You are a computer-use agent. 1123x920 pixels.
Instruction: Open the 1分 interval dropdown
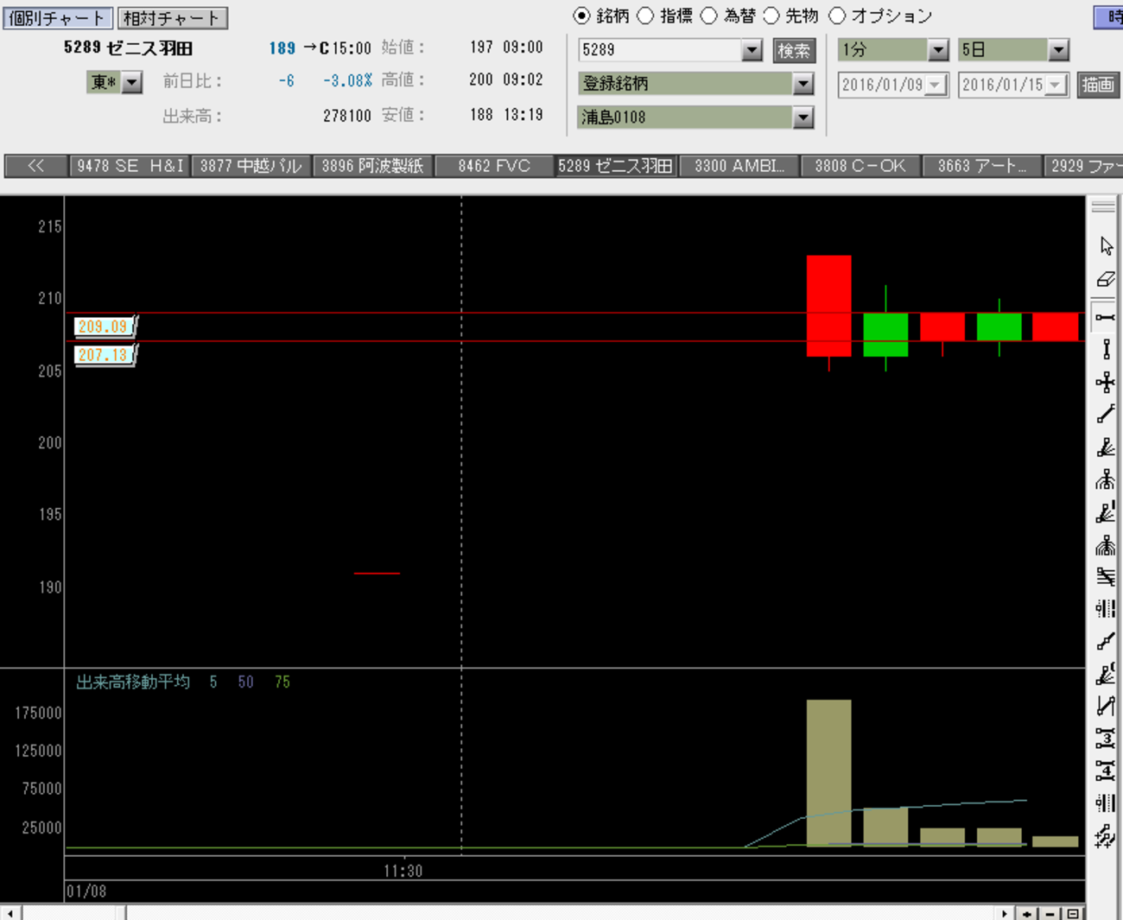point(938,50)
